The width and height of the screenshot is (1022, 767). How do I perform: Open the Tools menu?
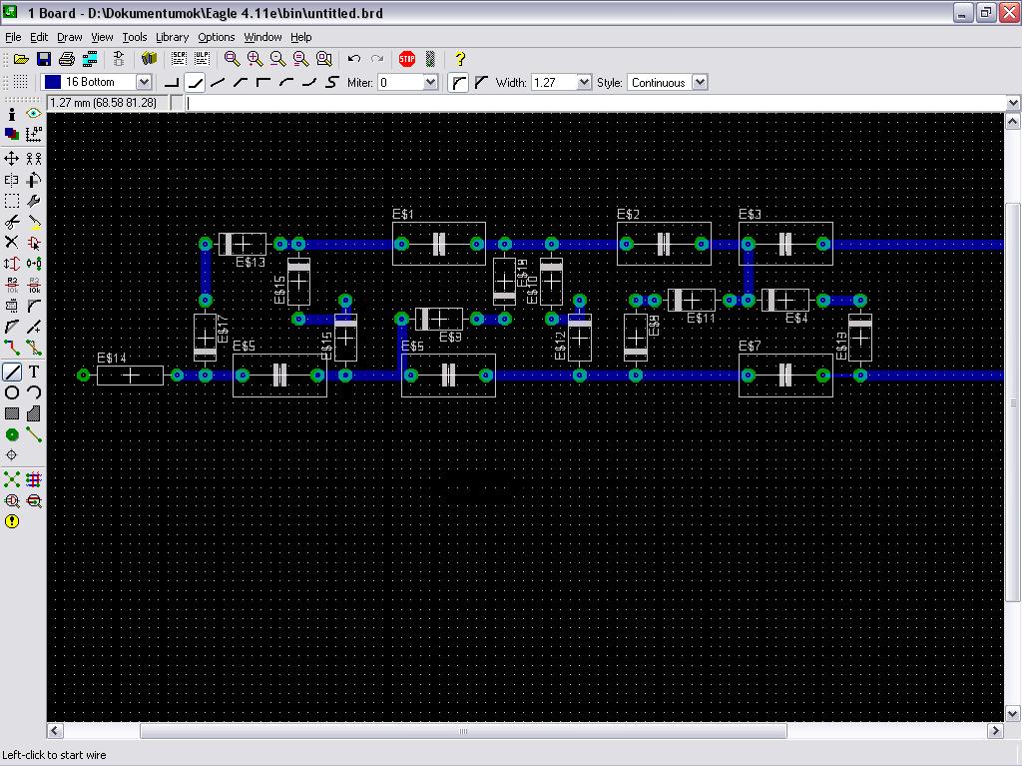[135, 37]
